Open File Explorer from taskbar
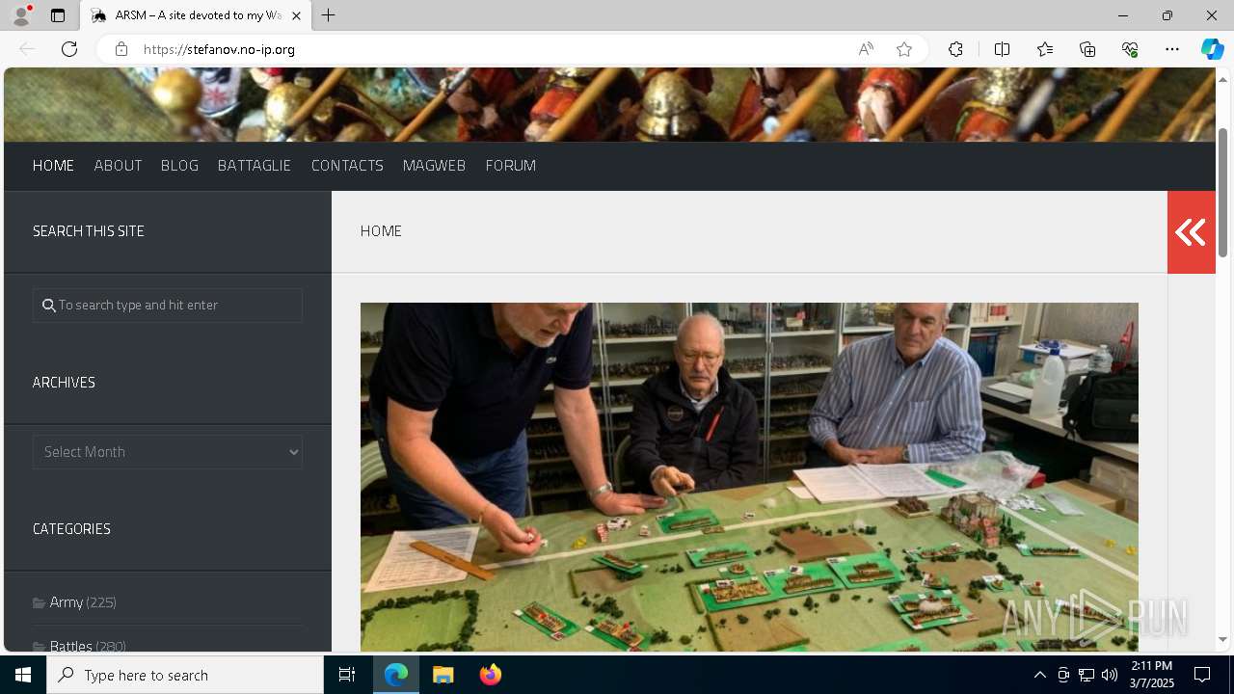Screen dimensions: 1234x694 click(443, 675)
